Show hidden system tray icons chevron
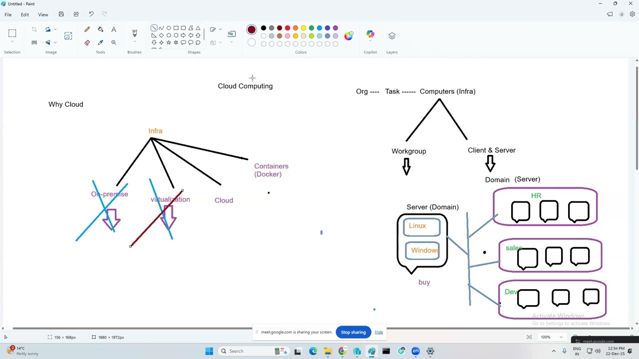This screenshot has width=639, height=359. click(553, 351)
